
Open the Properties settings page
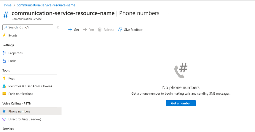tap(15, 53)
